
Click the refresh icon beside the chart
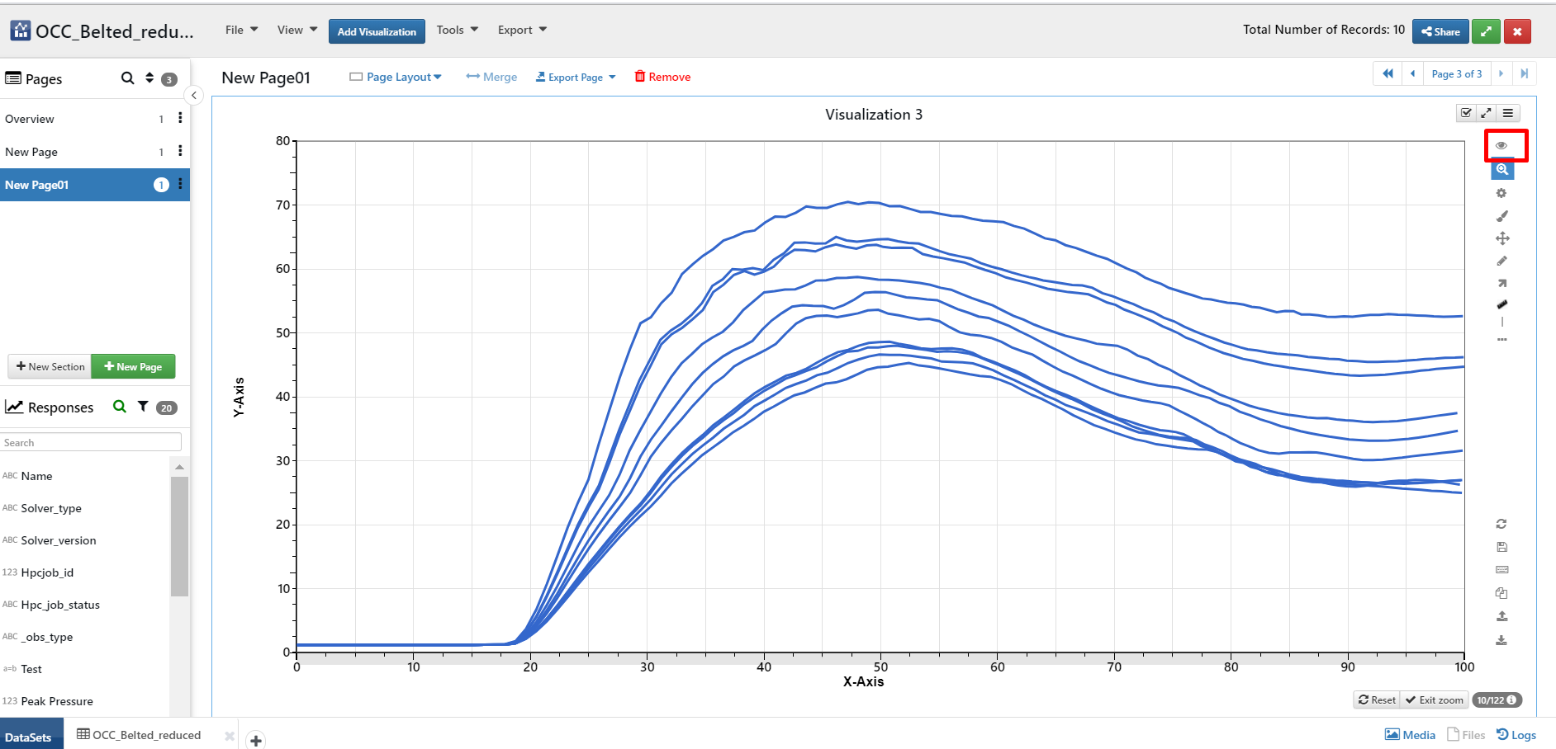[x=1501, y=524]
